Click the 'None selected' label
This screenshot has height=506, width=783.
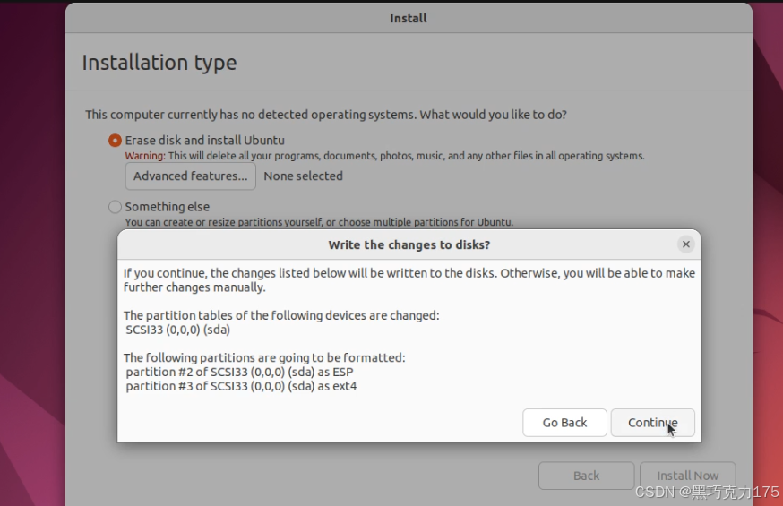[303, 176]
